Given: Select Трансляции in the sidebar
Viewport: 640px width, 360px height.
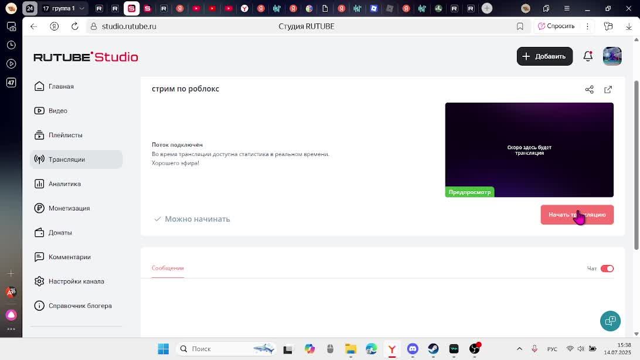Looking at the screenshot, I should coord(76,159).
